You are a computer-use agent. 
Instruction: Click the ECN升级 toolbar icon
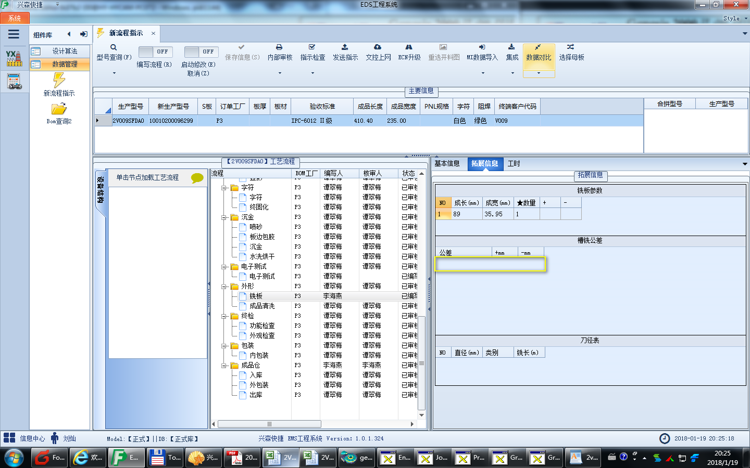(x=409, y=47)
